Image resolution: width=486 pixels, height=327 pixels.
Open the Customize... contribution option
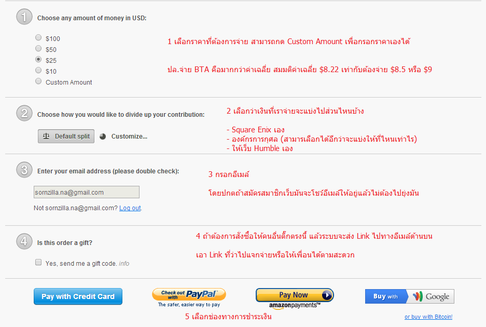point(129,137)
